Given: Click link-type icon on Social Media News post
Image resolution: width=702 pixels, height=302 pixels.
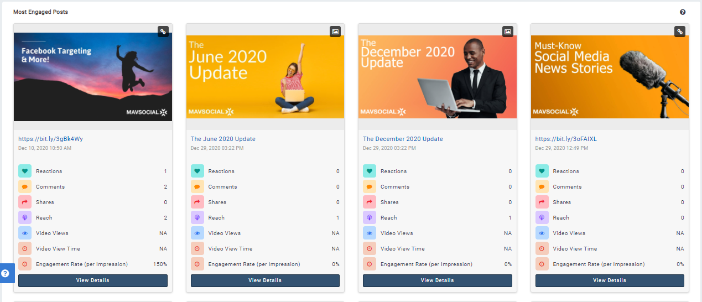Looking at the screenshot, I should [x=680, y=32].
